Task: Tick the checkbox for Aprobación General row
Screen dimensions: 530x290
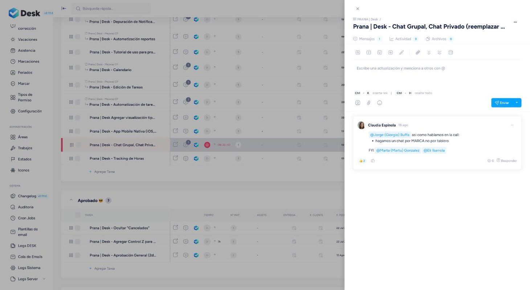Action: click(x=78, y=255)
